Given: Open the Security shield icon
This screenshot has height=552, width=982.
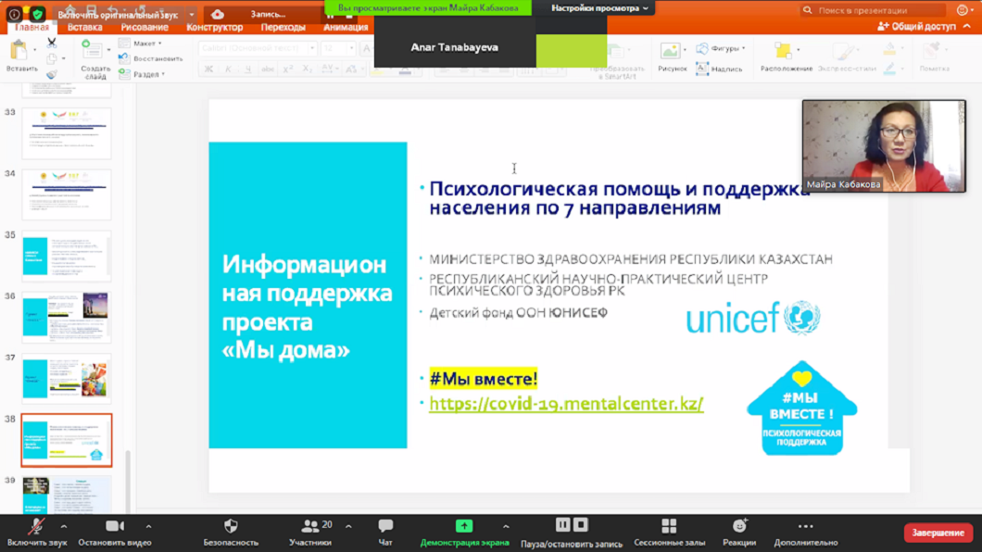Looking at the screenshot, I should (231, 526).
